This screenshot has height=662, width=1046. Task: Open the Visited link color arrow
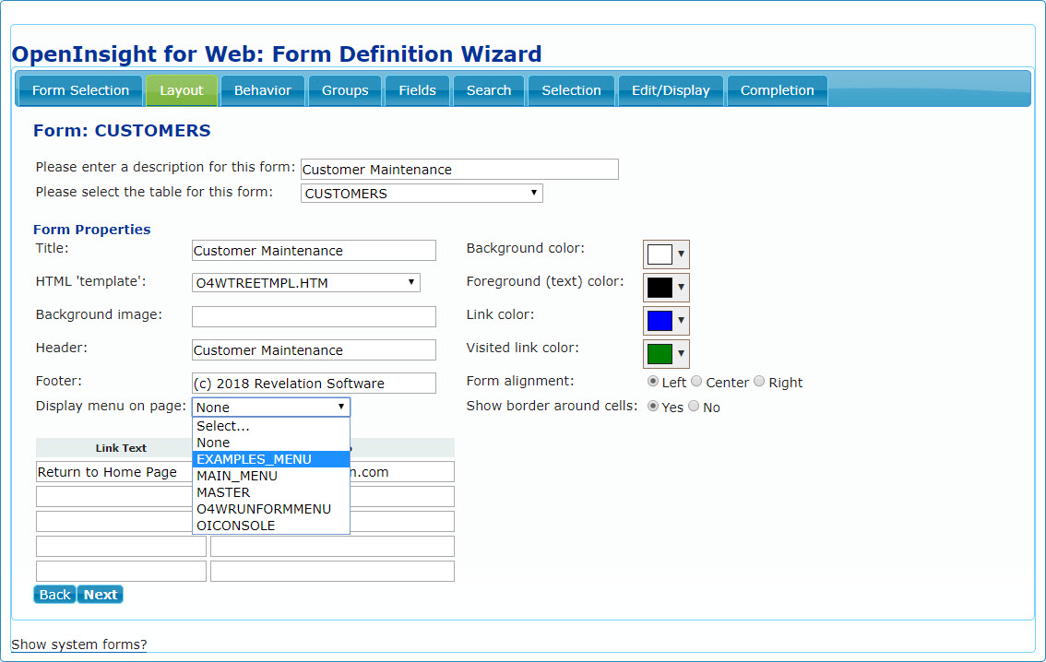click(681, 354)
